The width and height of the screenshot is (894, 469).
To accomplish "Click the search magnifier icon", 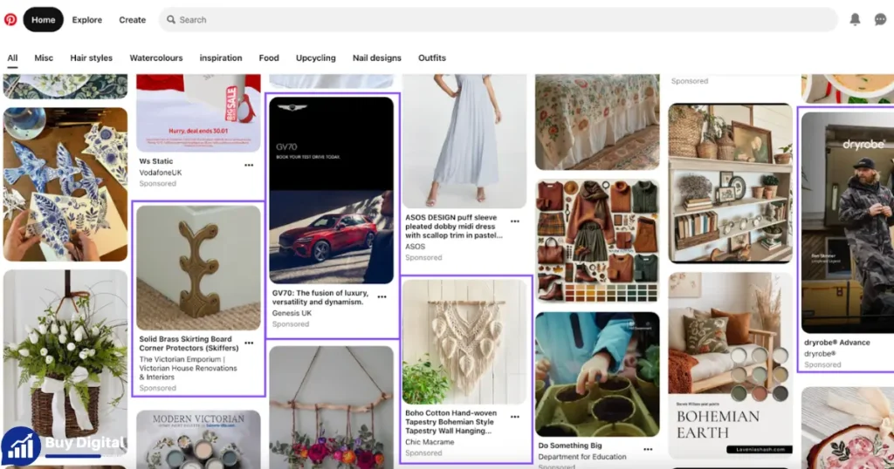I will click(x=170, y=19).
